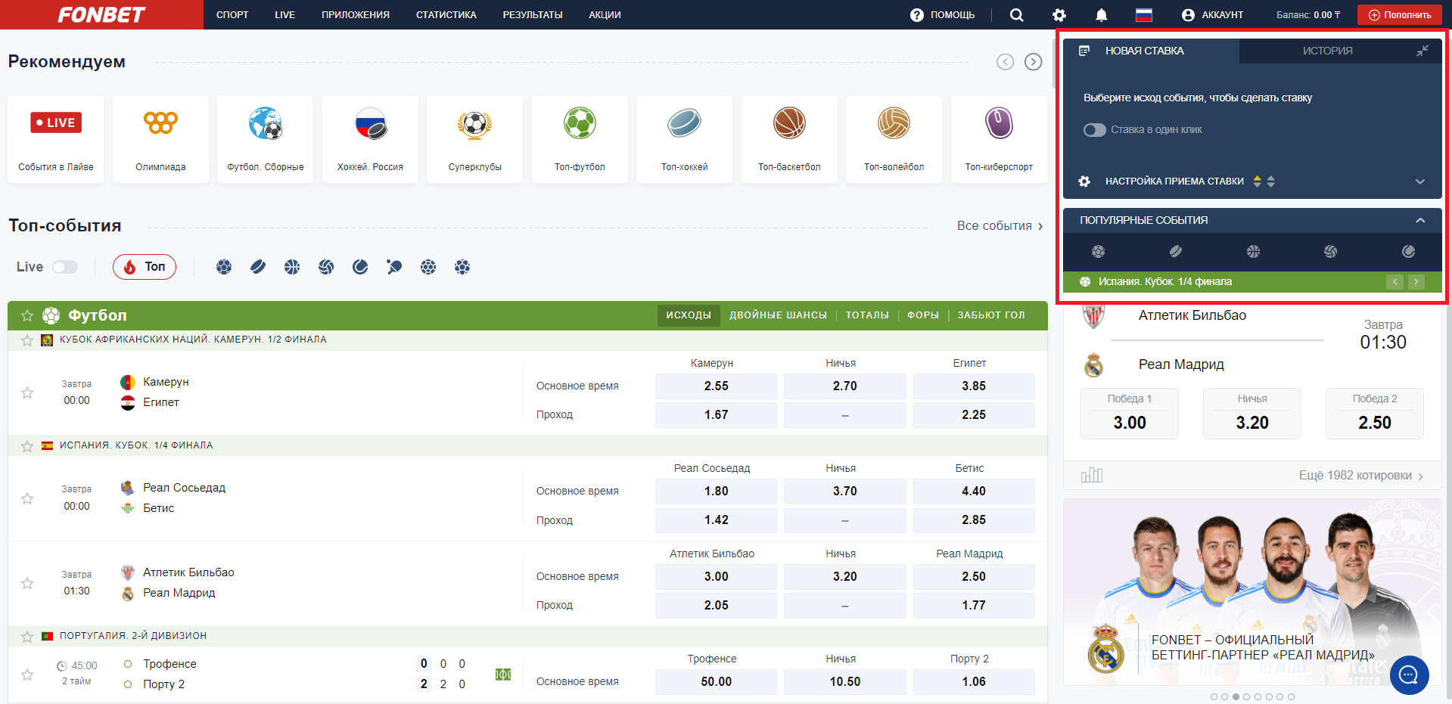Open the Топ-киберспорт mouse card

[x=999, y=139]
